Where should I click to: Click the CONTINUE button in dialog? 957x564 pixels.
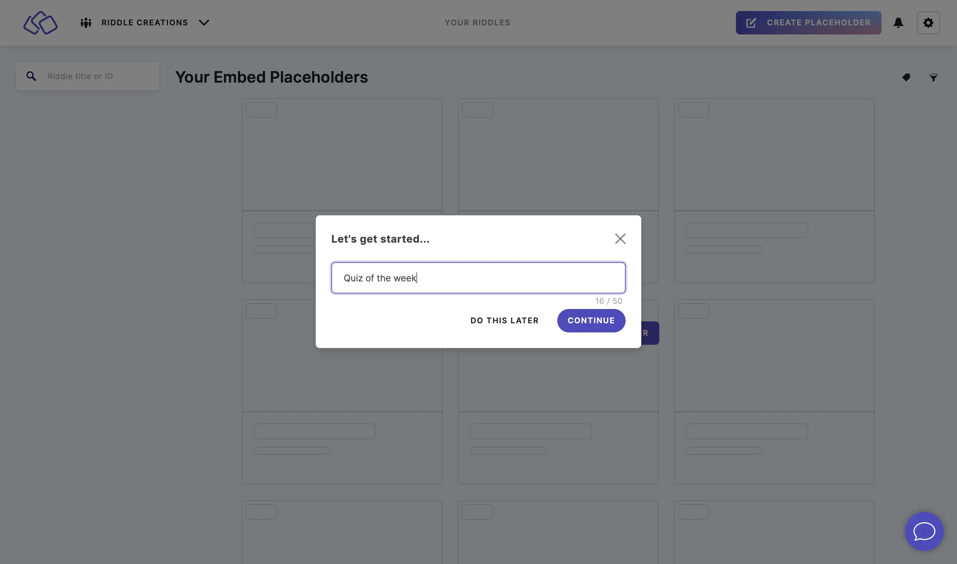pos(590,320)
